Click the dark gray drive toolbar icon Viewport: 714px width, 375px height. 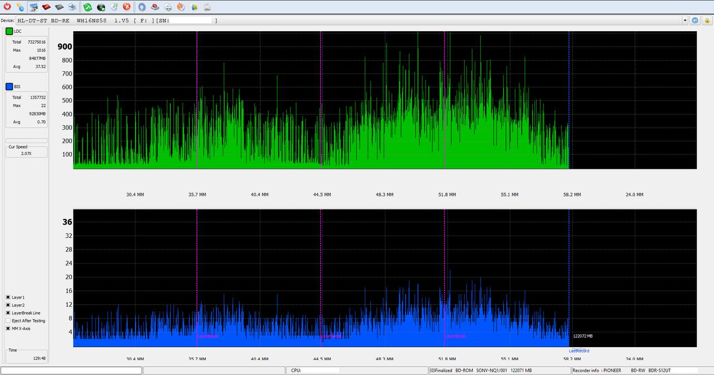point(59,7)
